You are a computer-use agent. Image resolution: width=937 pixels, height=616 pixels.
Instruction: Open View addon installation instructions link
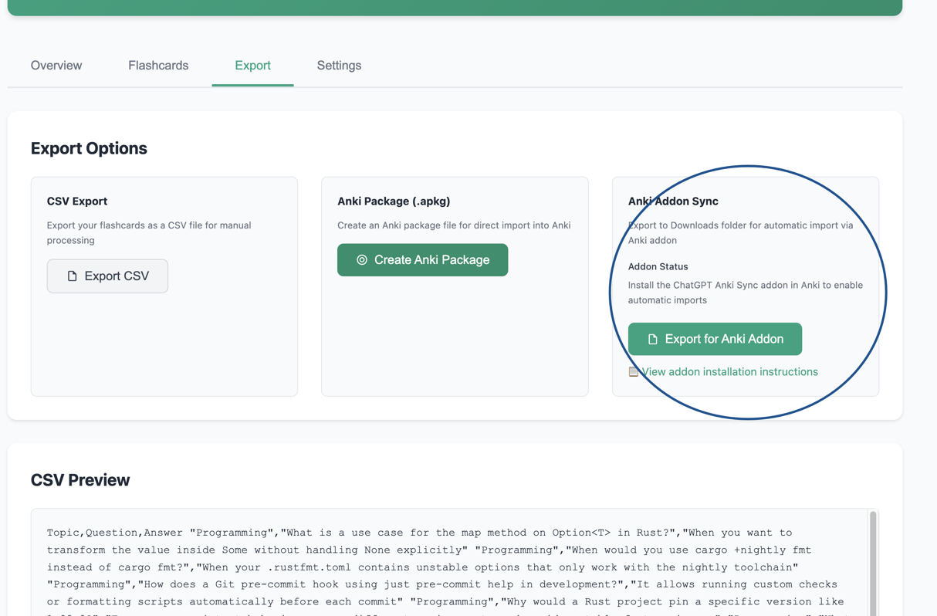tap(729, 372)
